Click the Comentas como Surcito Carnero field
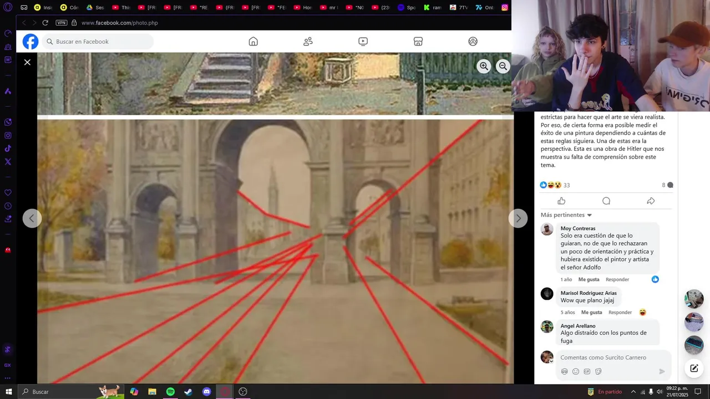The width and height of the screenshot is (710, 399). pos(613,357)
